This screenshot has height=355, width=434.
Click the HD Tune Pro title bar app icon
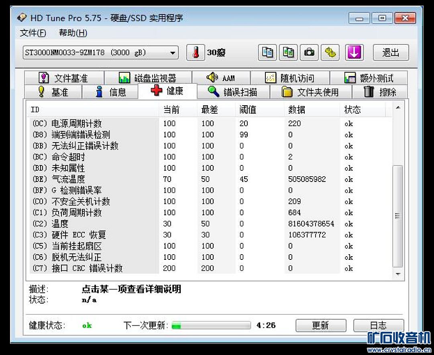click(22, 18)
